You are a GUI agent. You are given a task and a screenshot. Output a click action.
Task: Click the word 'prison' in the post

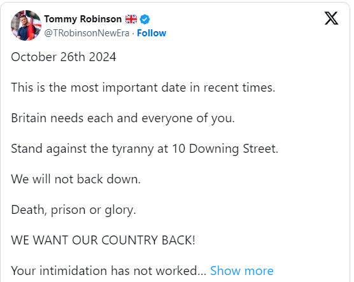tap(68, 210)
